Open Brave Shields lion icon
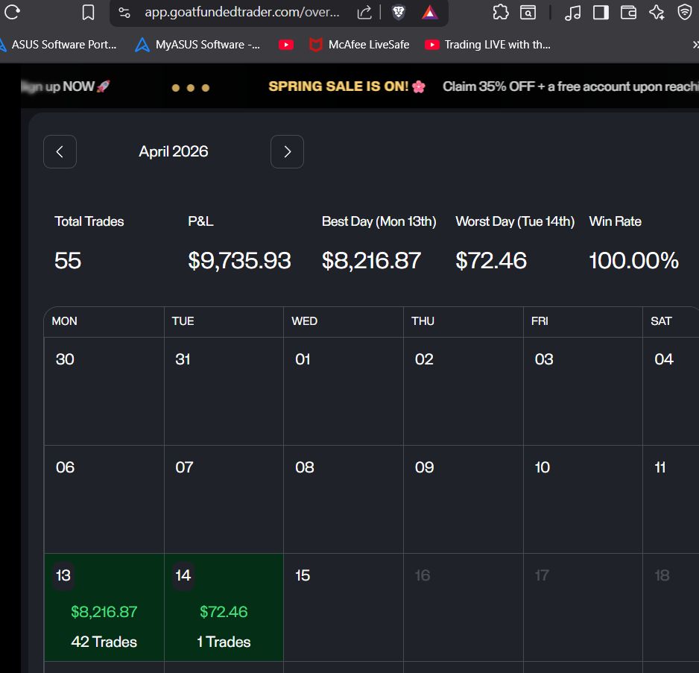 [x=399, y=12]
